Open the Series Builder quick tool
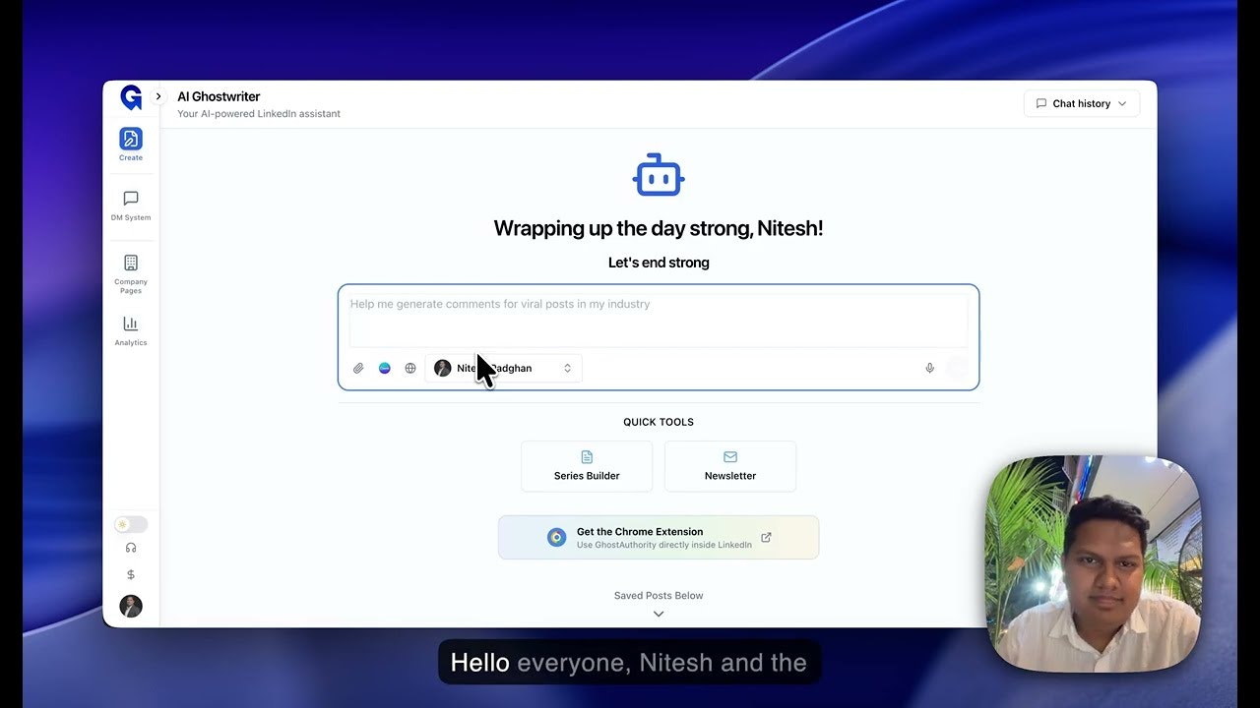Viewport: 1260px width, 708px height. coord(587,466)
